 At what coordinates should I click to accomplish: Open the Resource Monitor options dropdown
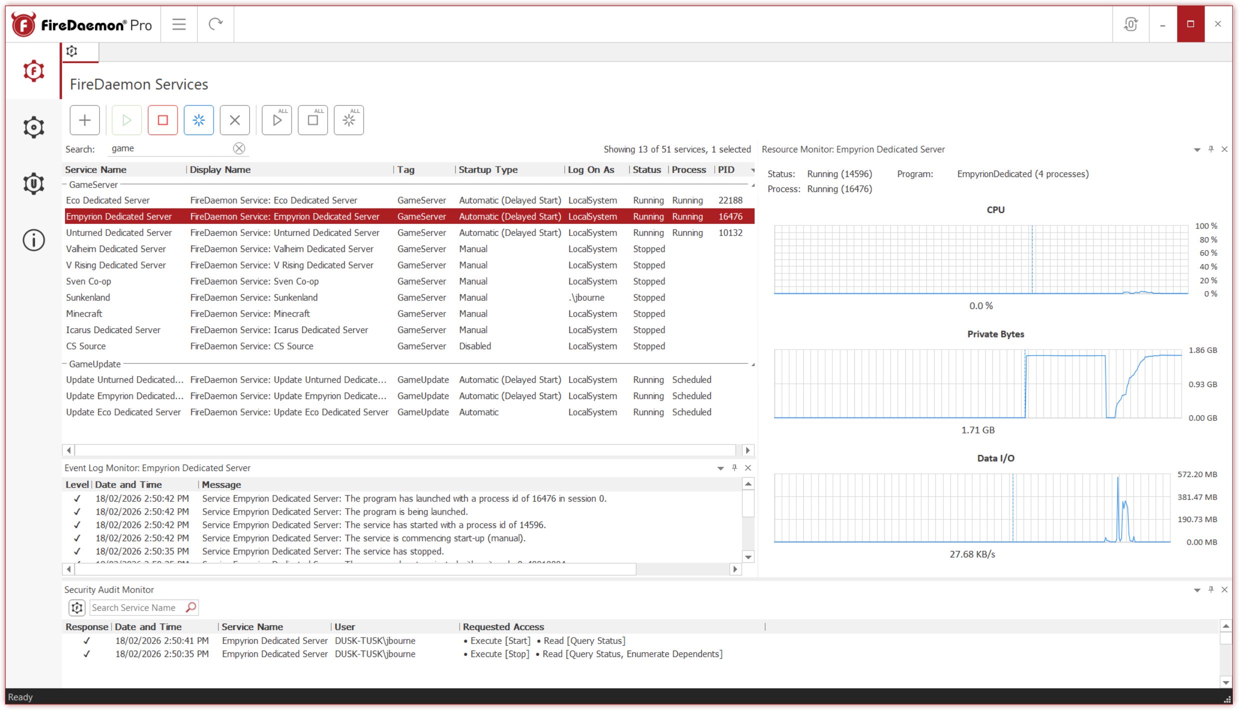point(1197,149)
